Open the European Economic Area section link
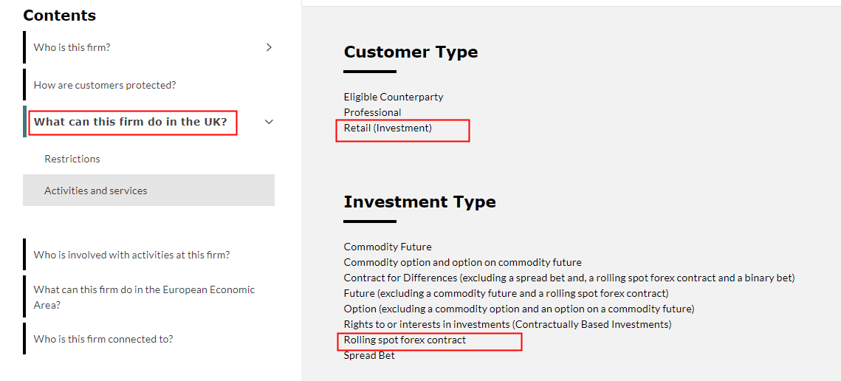Viewport: 841px width, 381px height. click(144, 297)
